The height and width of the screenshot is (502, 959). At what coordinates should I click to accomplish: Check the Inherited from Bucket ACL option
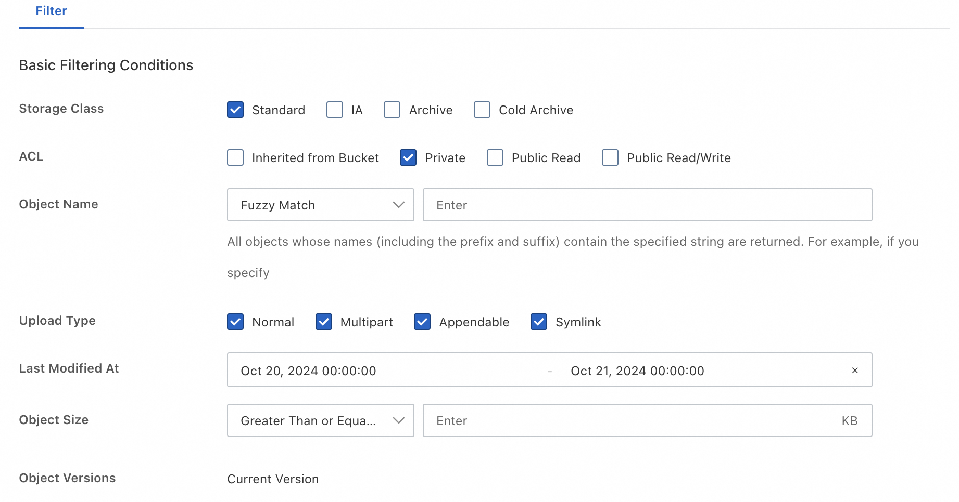235,157
